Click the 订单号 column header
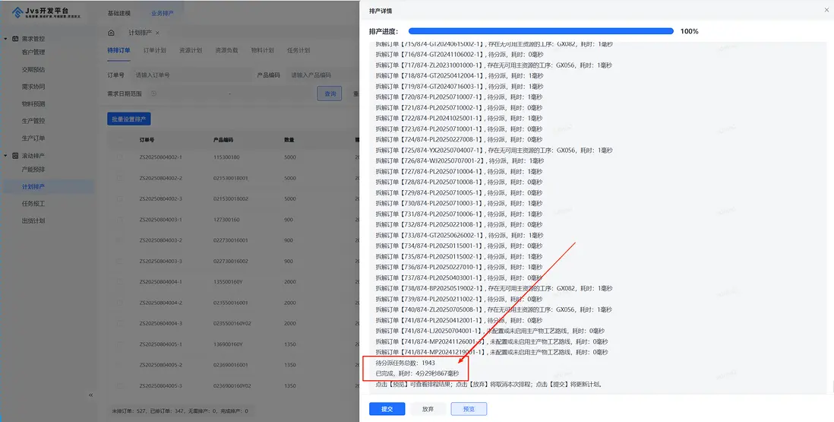 (x=147, y=140)
